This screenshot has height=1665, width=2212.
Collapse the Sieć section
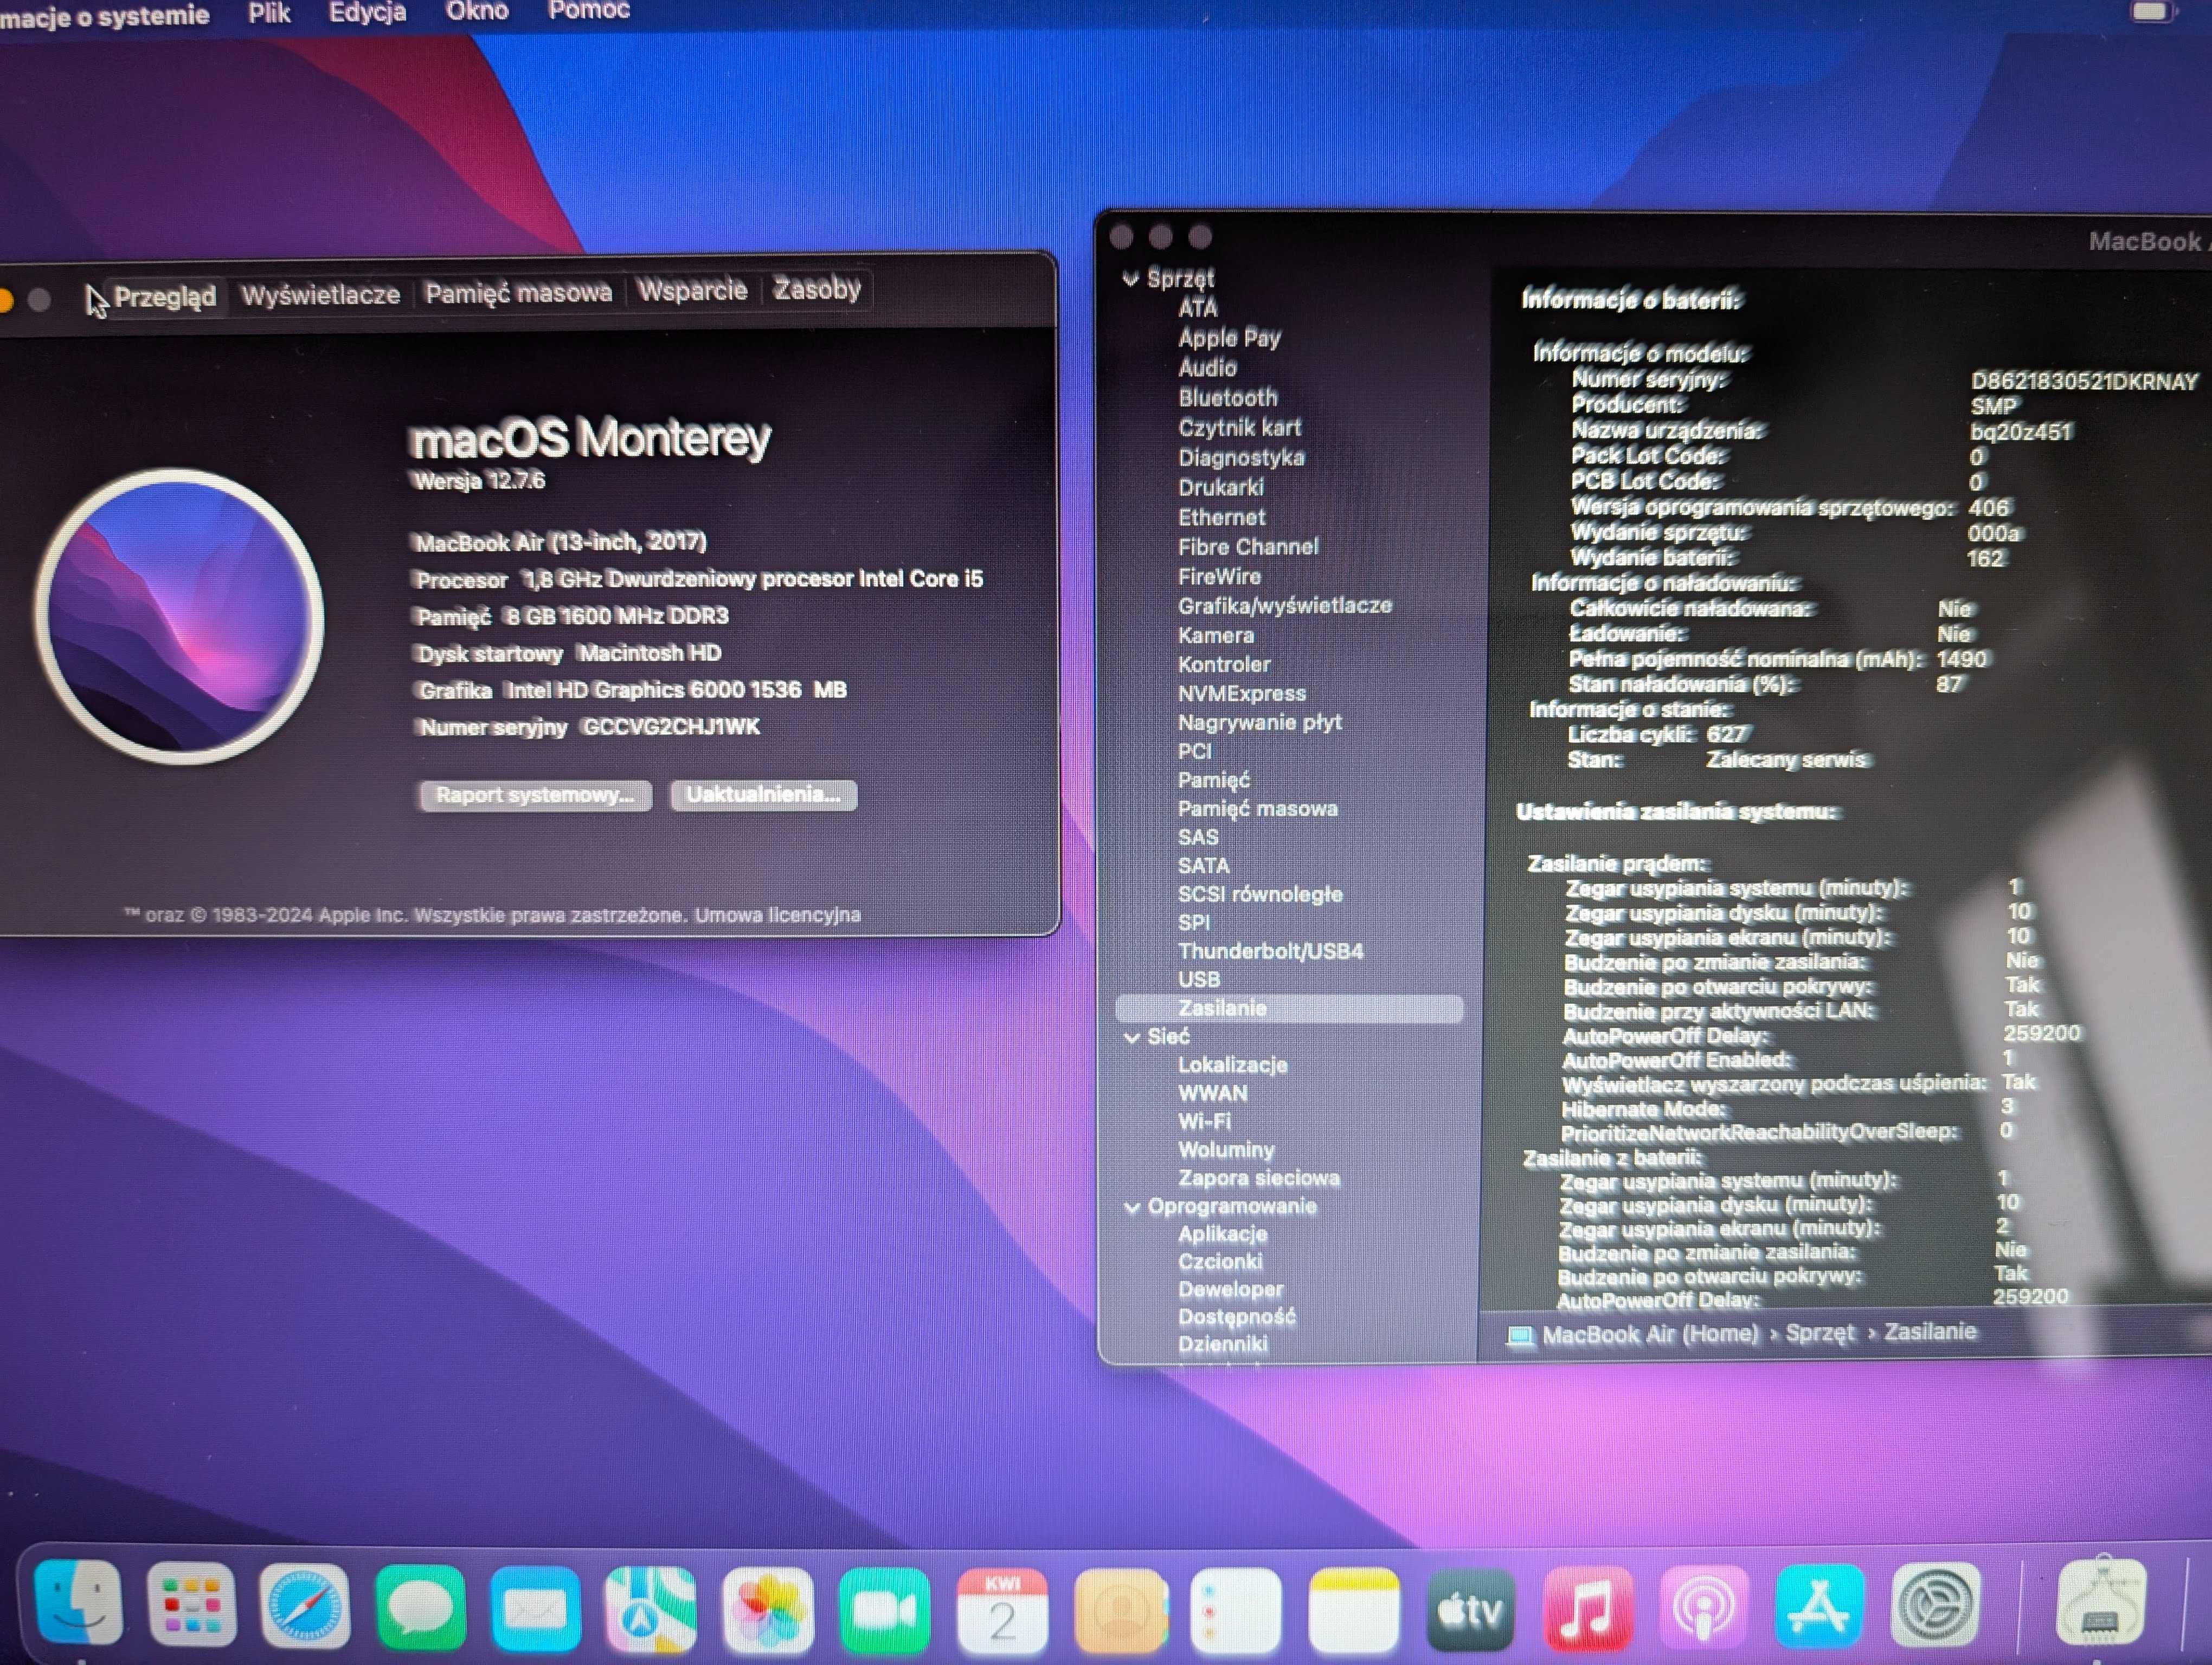point(1132,1037)
